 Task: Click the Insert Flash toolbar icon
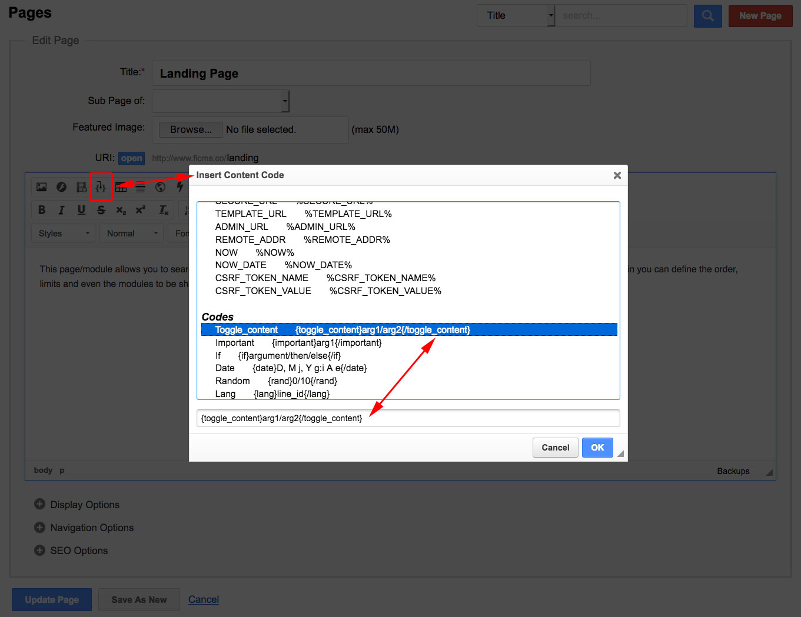click(61, 187)
